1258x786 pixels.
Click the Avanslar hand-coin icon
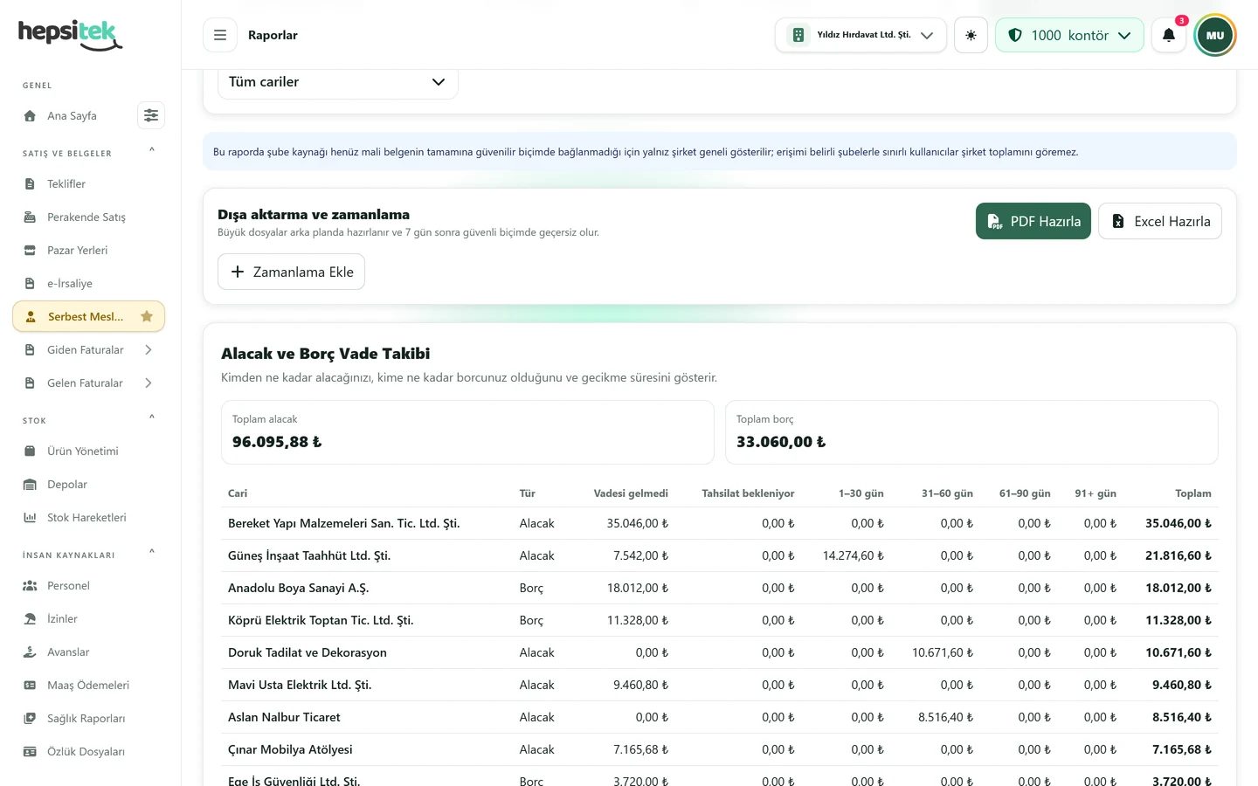coord(30,652)
